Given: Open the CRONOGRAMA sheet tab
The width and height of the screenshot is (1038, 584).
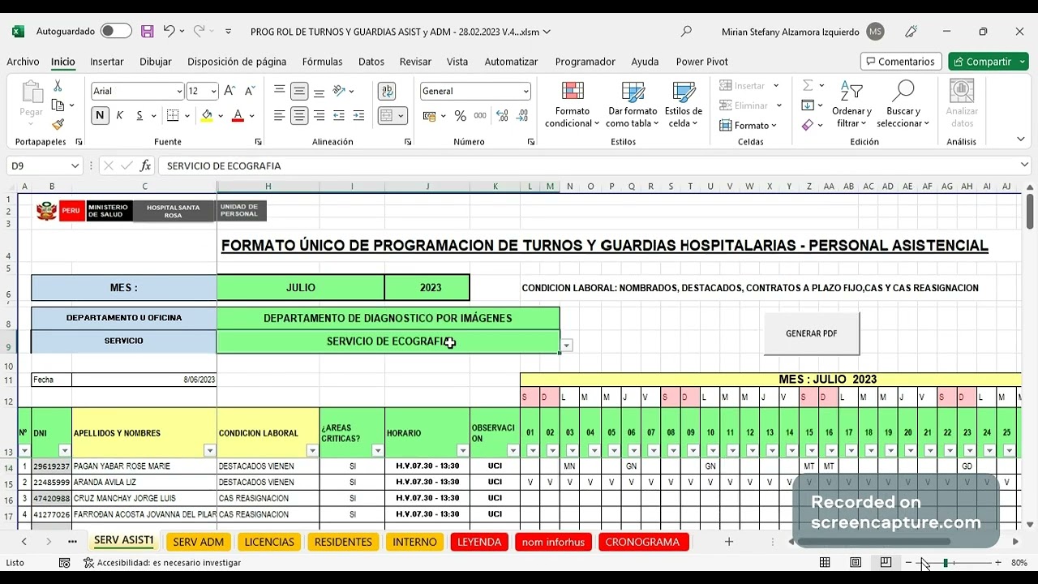Looking at the screenshot, I should [x=642, y=542].
